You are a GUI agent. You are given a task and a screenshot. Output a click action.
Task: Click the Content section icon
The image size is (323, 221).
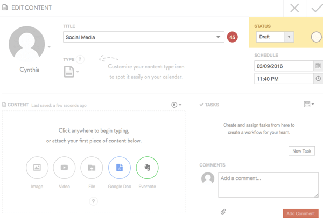point(4,105)
